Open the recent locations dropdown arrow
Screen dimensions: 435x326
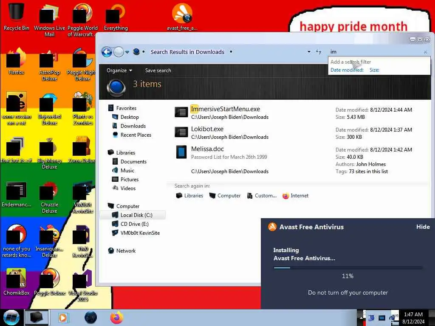[x=127, y=52]
